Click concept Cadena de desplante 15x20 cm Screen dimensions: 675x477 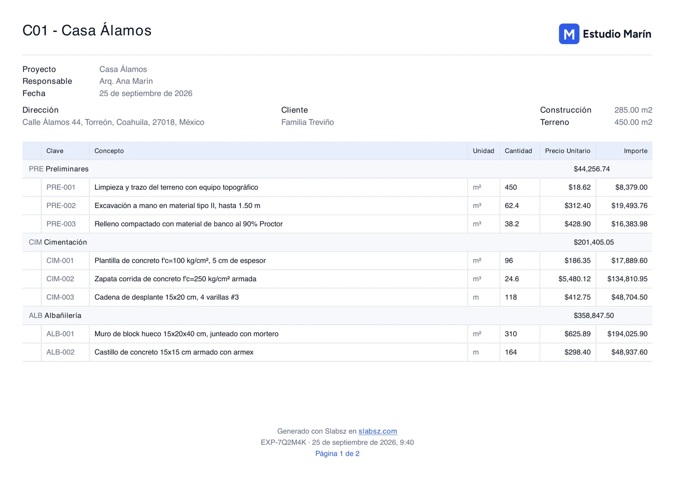click(167, 297)
